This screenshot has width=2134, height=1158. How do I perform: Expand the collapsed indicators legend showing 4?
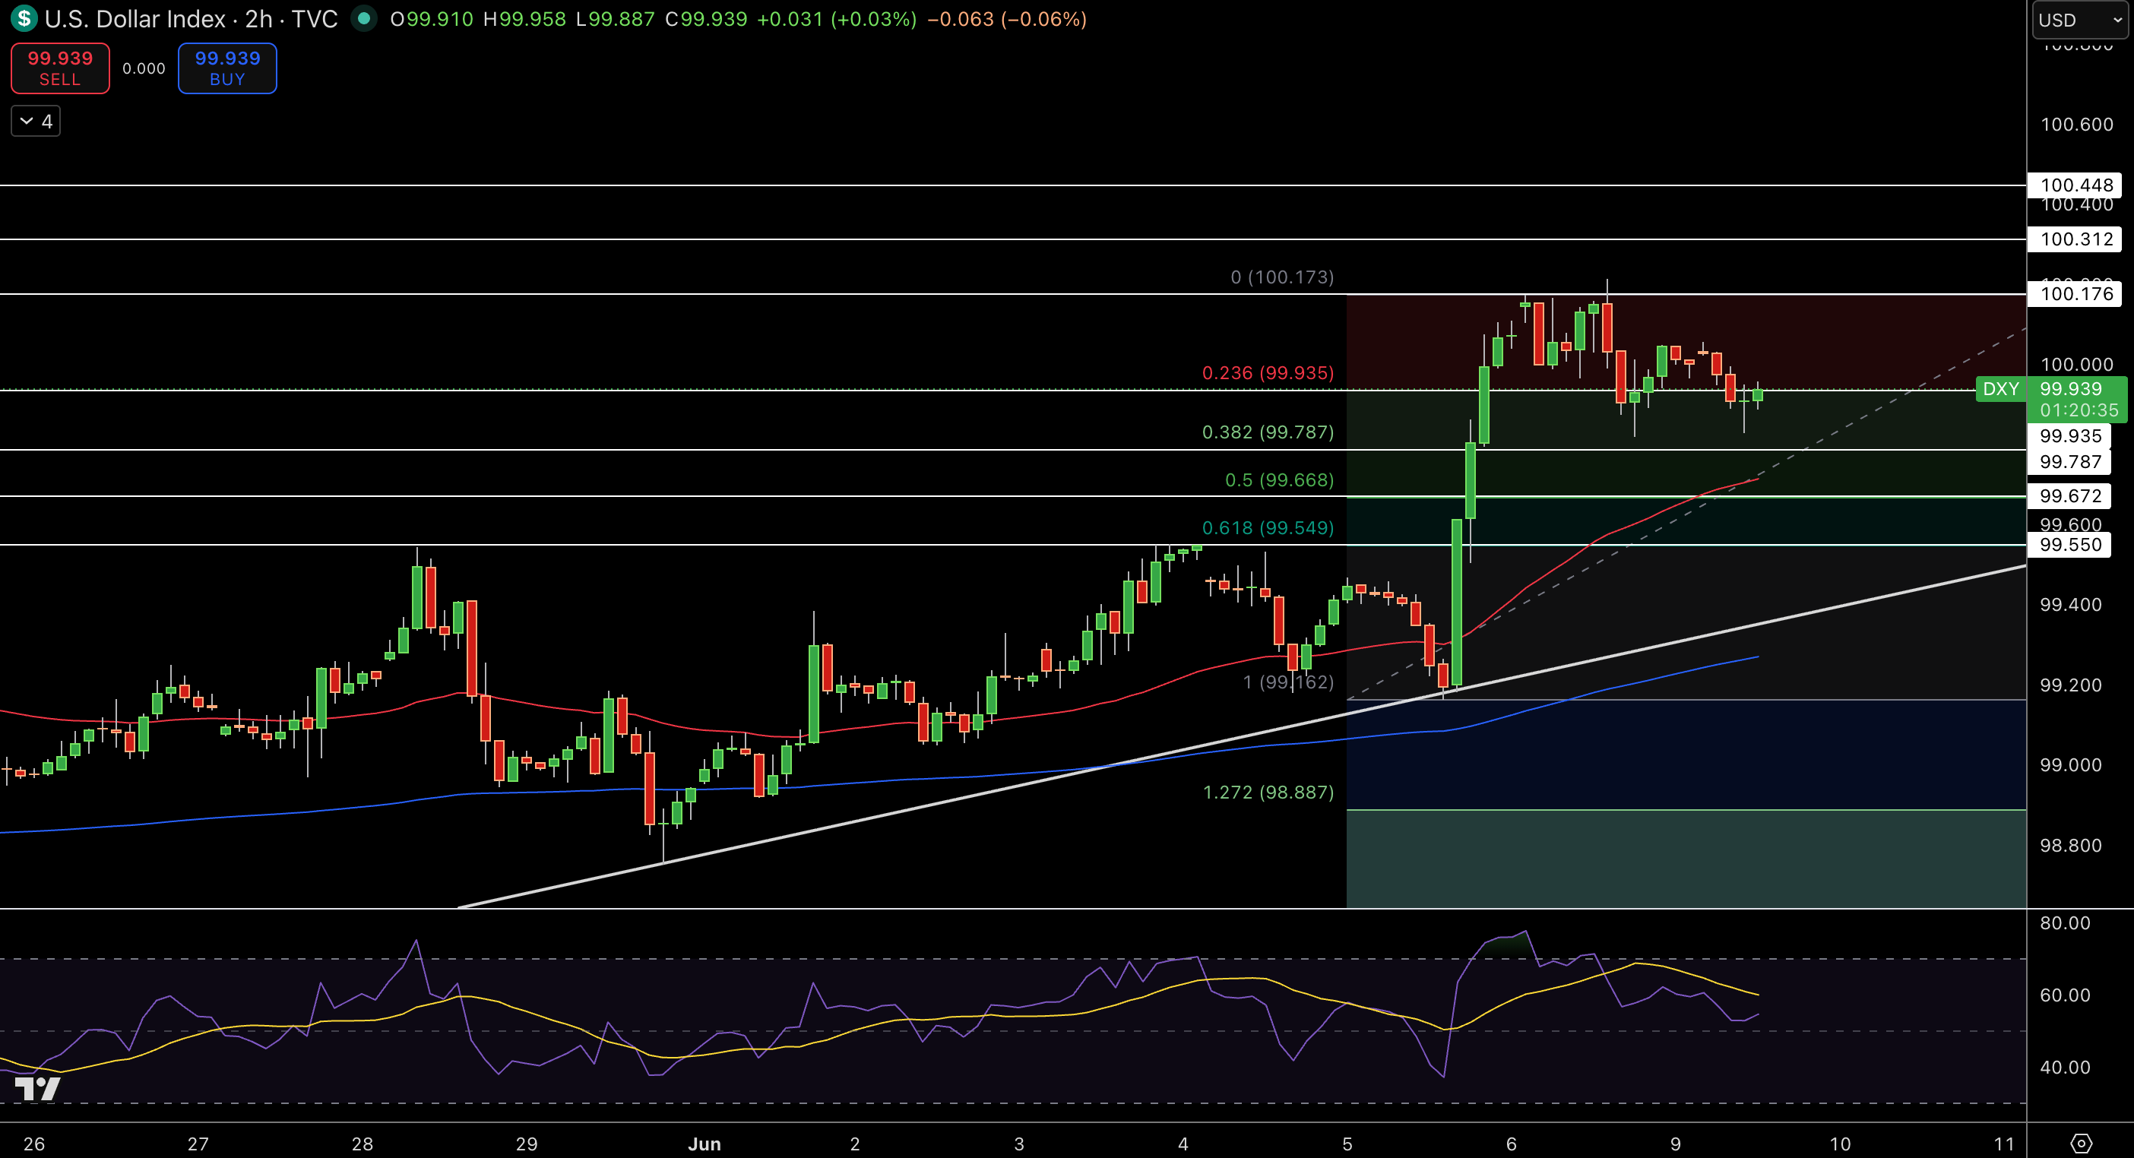click(x=36, y=122)
